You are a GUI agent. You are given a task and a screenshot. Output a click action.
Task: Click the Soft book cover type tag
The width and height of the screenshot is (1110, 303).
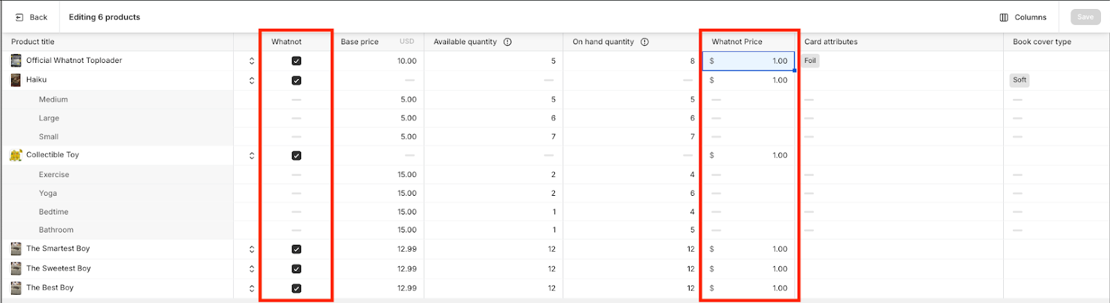coord(1019,80)
